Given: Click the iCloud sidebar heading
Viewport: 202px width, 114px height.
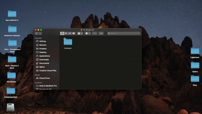Looking at the screenshot, I should pos(37,75).
